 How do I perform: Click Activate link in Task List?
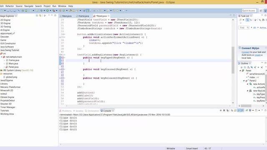[263, 27]
